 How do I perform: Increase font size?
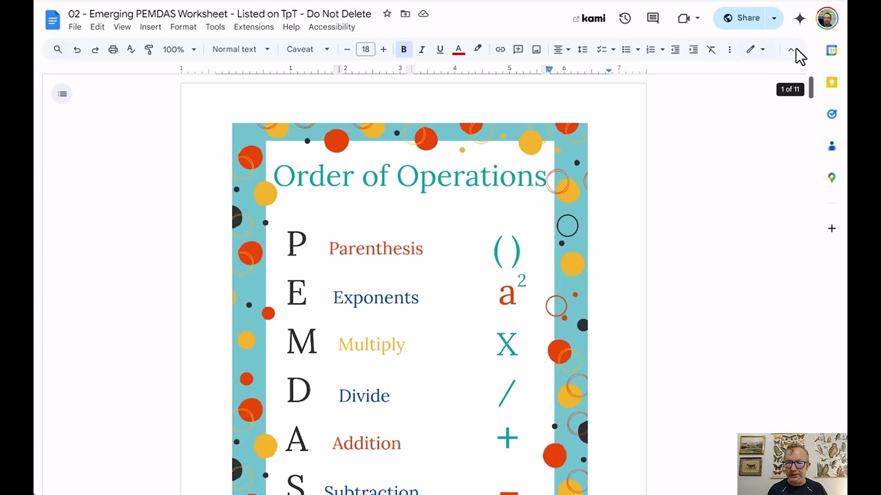[383, 49]
